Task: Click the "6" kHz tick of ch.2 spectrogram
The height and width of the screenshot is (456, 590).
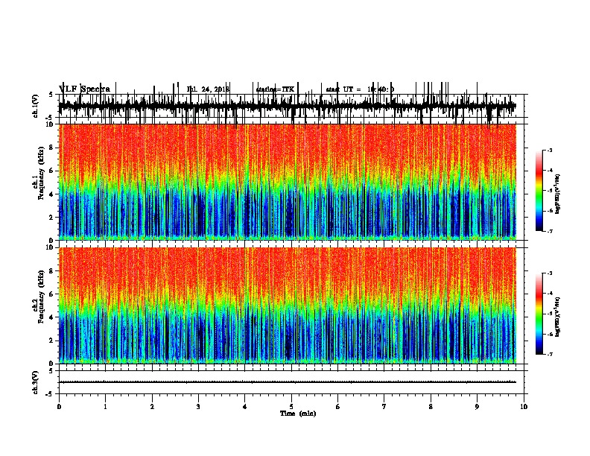Action: [51, 294]
